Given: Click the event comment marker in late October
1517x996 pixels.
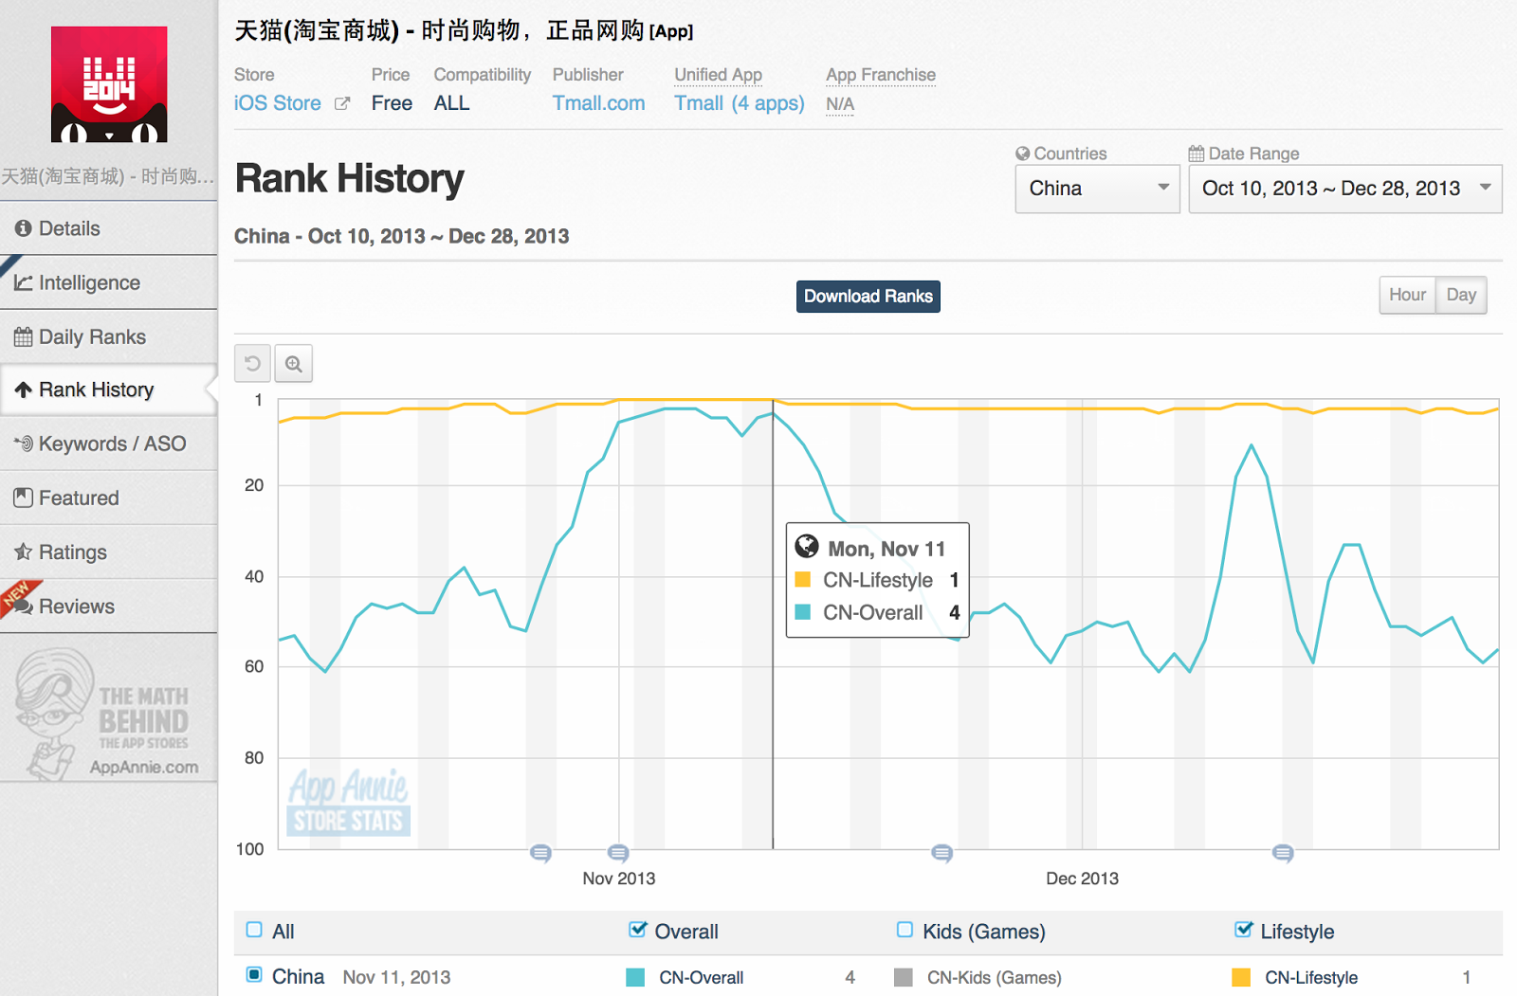Looking at the screenshot, I should point(540,853).
